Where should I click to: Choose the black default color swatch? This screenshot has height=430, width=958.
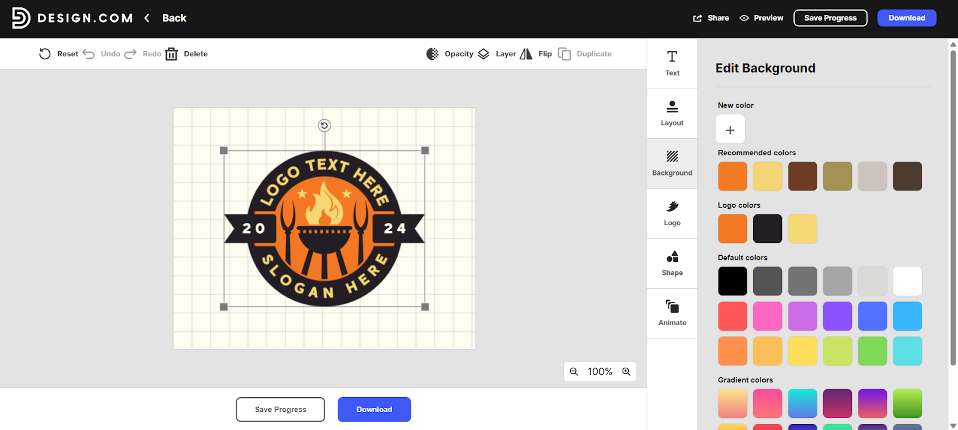[x=732, y=281]
